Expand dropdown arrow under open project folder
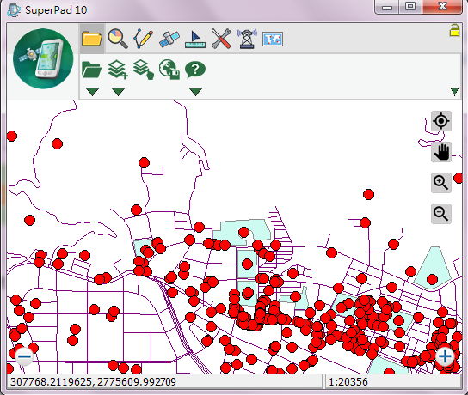Viewport: 468px width, 395px height. [x=92, y=92]
